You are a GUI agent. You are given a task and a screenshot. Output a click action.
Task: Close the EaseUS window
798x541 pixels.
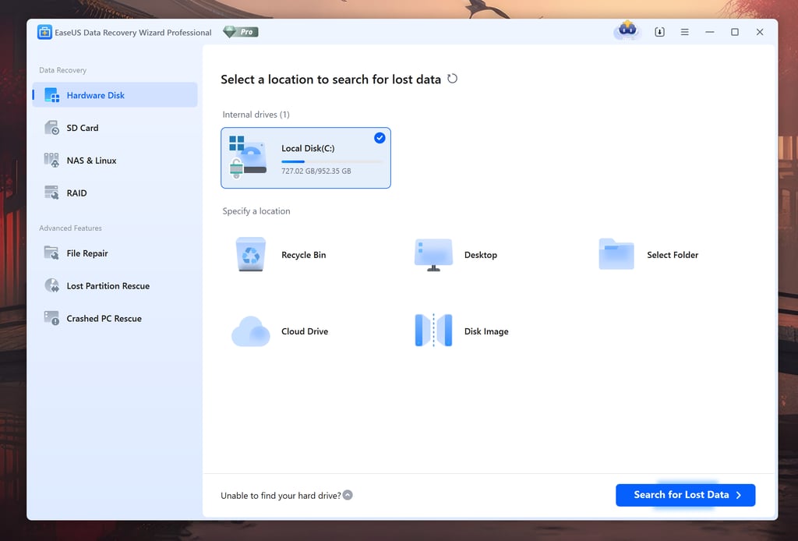click(759, 32)
